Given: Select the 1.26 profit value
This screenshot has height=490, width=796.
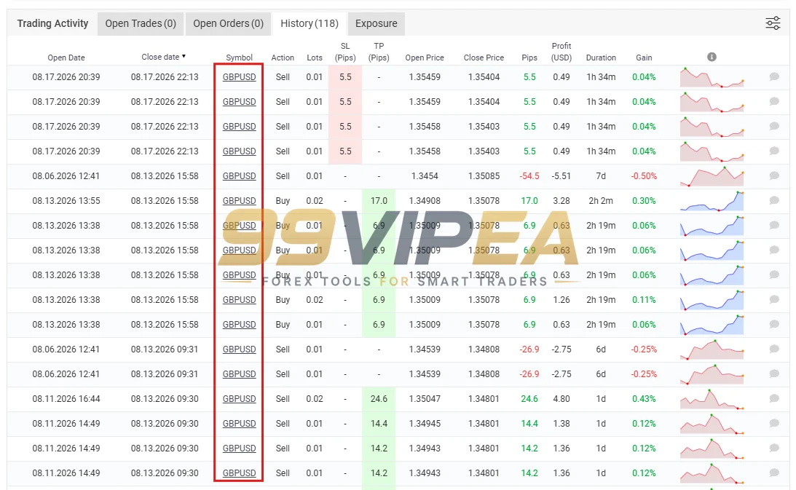Looking at the screenshot, I should coord(561,299).
